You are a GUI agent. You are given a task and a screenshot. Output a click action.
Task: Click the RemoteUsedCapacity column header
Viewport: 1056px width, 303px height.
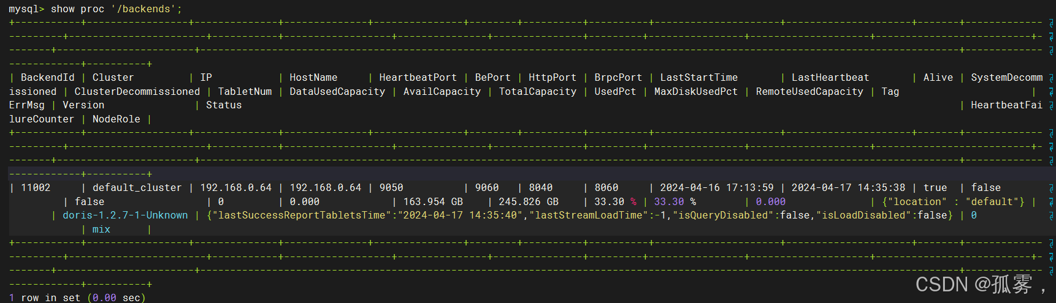click(x=809, y=92)
